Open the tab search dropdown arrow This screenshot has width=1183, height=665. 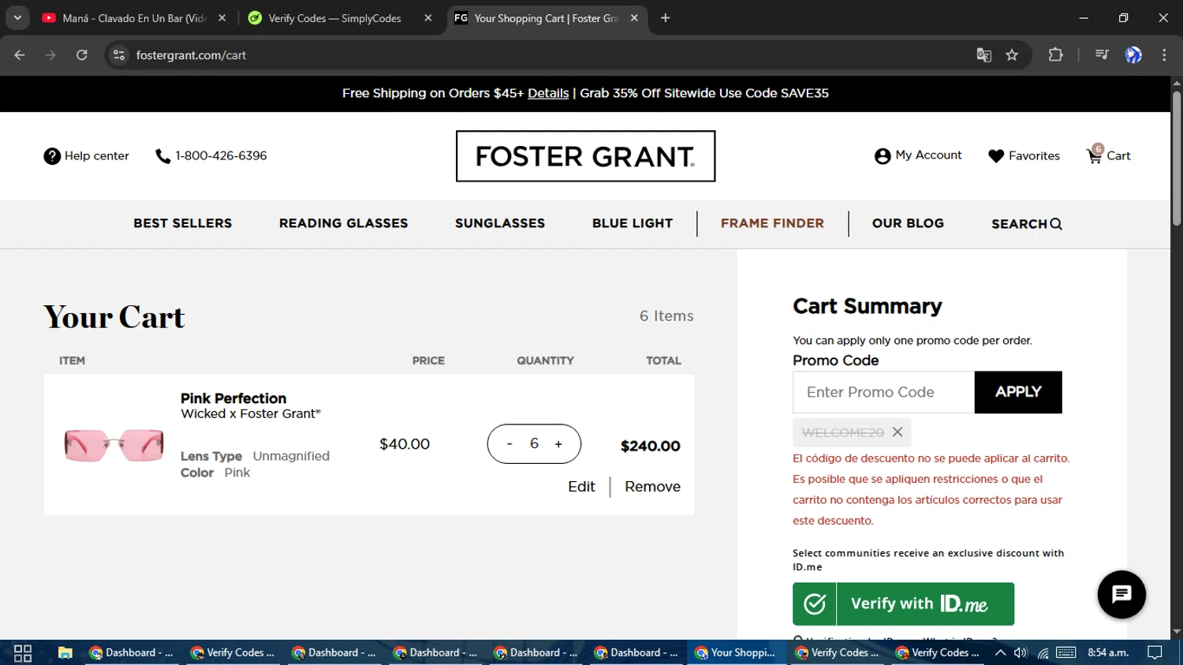click(x=17, y=17)
